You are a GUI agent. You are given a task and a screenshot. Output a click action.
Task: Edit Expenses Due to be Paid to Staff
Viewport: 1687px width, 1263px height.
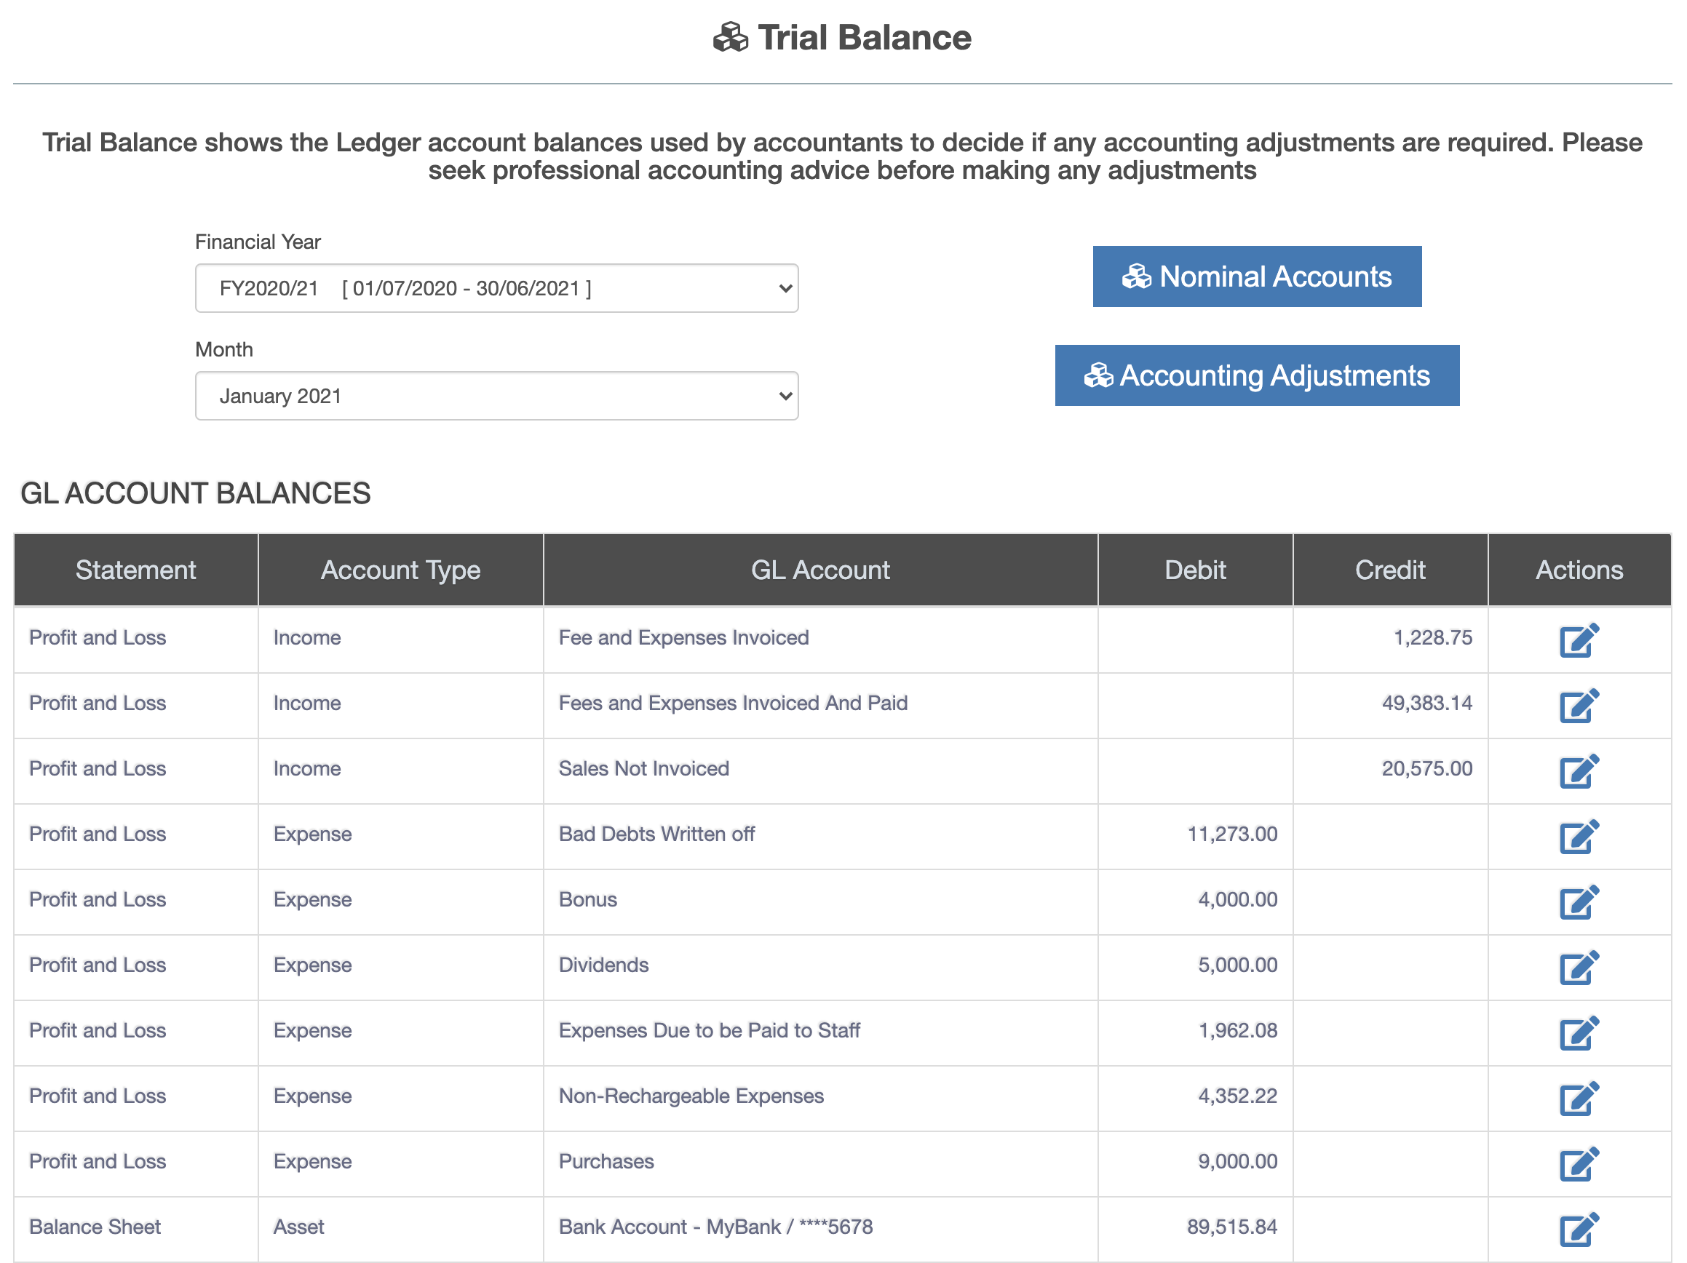click(1579, 1033)
